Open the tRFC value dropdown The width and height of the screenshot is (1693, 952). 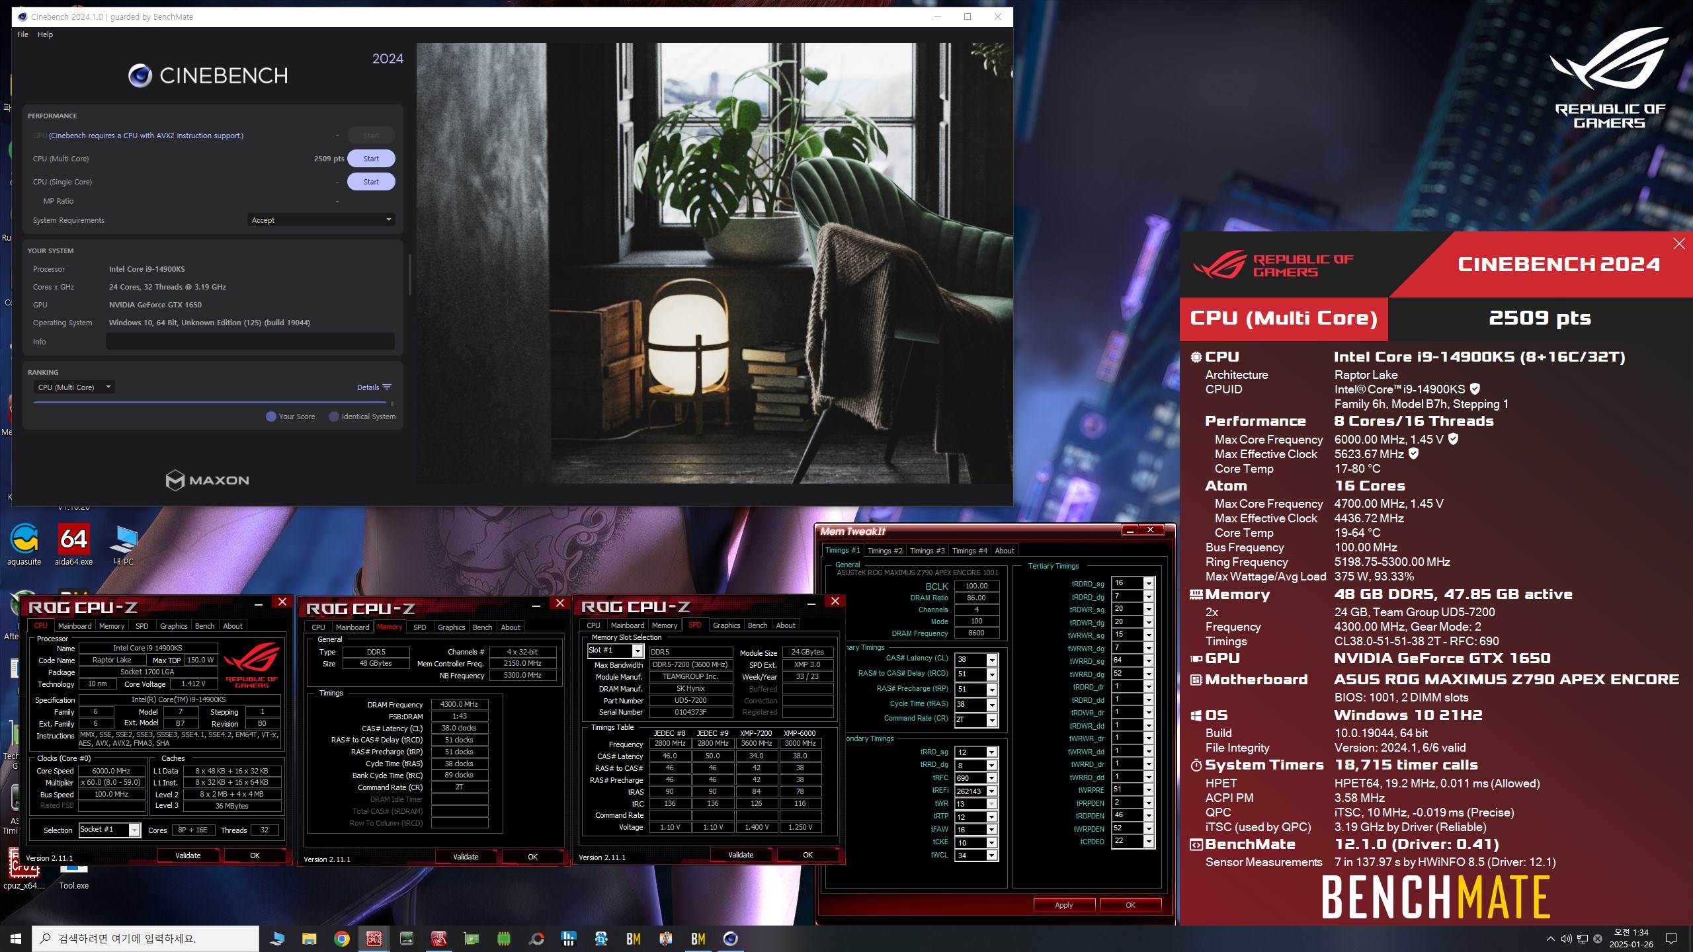pyautogui.click(x=992, y=778)
